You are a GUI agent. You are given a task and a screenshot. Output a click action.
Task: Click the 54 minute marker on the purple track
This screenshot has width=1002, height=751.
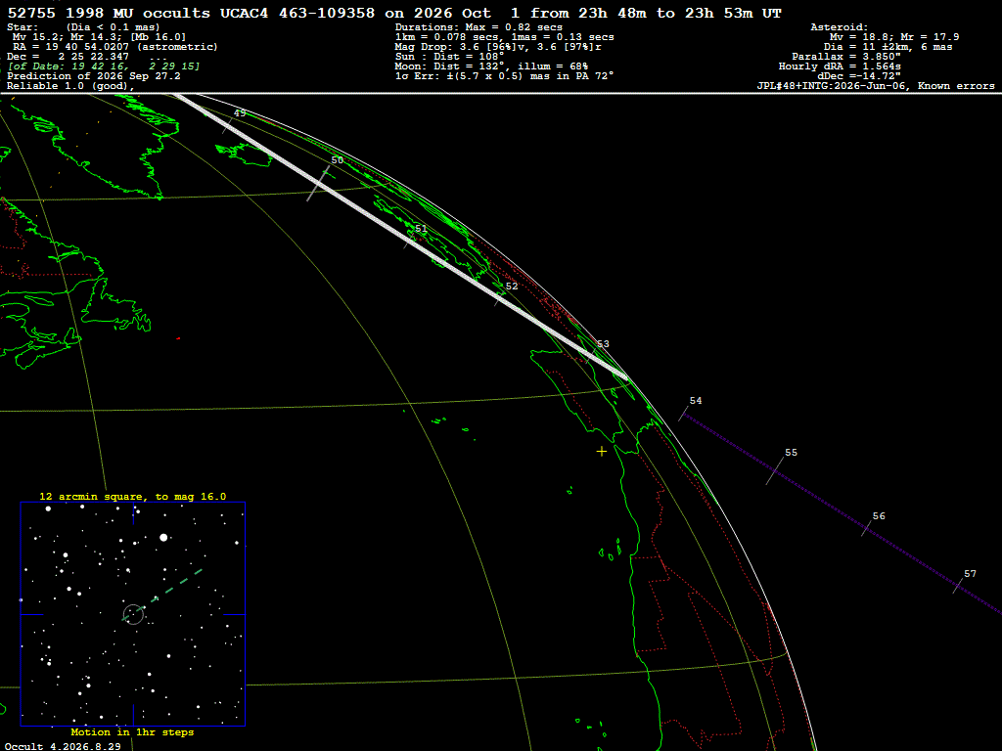696,400
